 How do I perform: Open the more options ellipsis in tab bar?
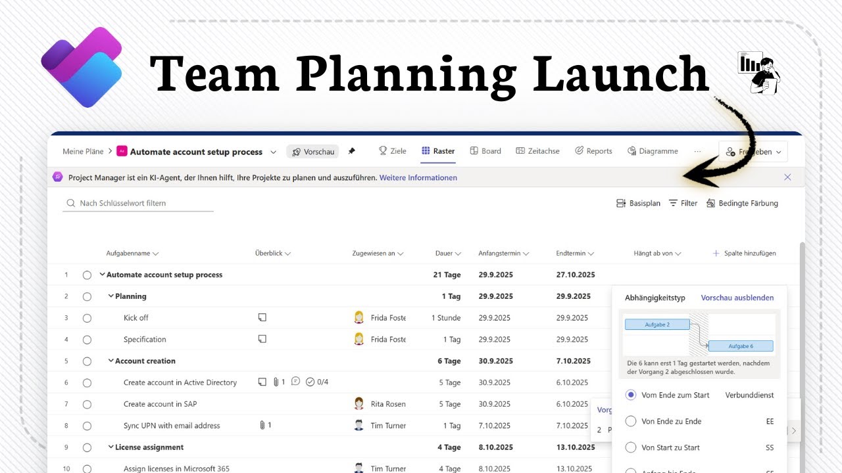click(697, 151)
